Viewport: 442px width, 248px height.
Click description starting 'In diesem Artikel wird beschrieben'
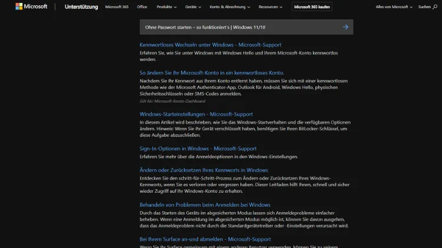click(x=245, y=129)
